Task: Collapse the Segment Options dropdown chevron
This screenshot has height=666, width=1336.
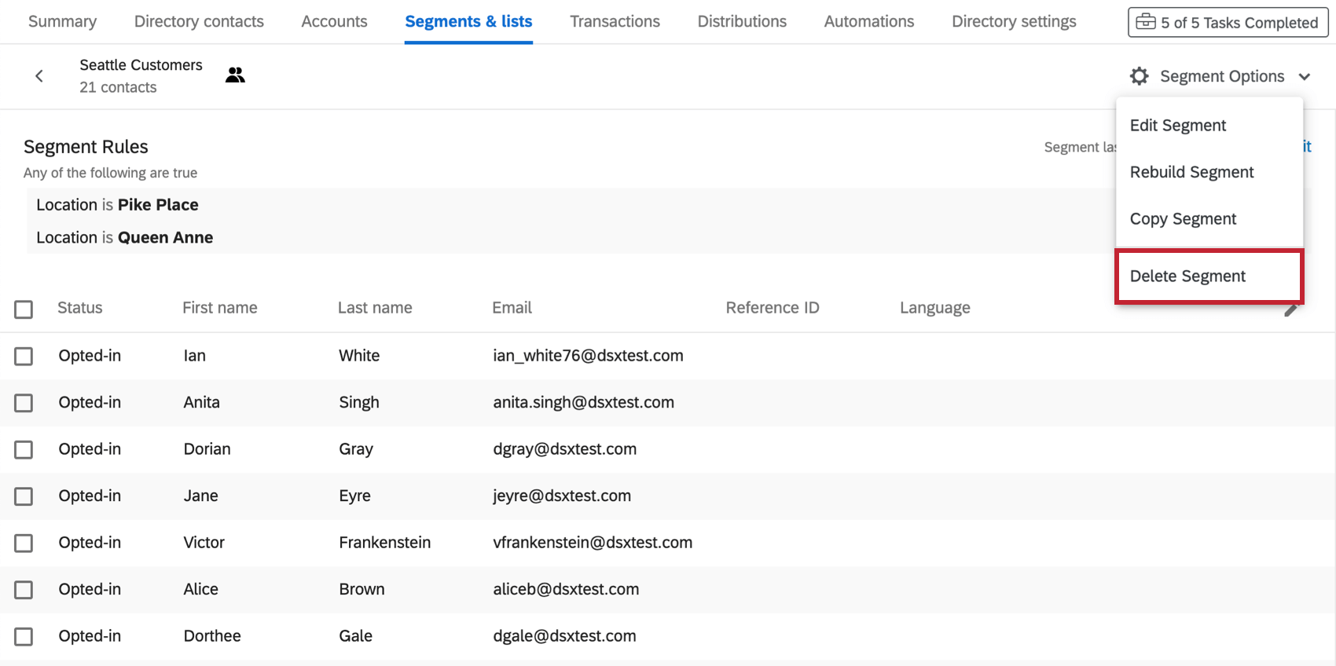Action: 1305,77
